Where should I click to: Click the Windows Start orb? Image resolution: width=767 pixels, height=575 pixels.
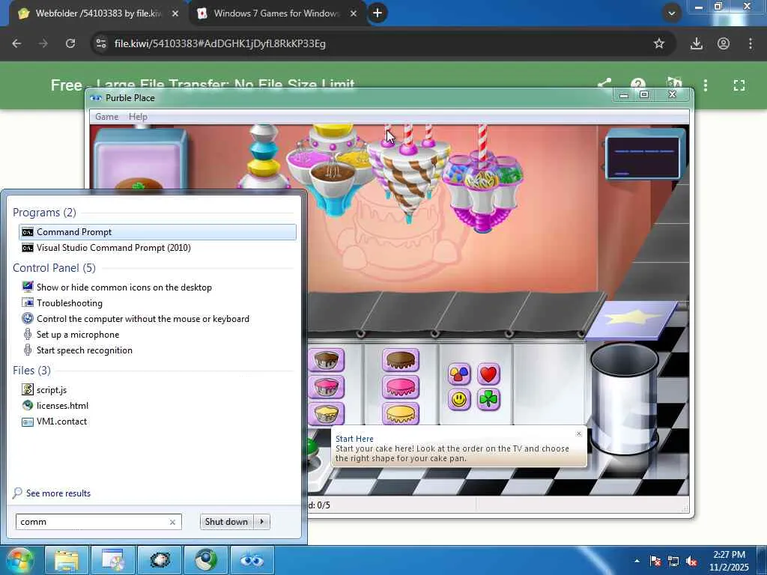tap(19, 560)
